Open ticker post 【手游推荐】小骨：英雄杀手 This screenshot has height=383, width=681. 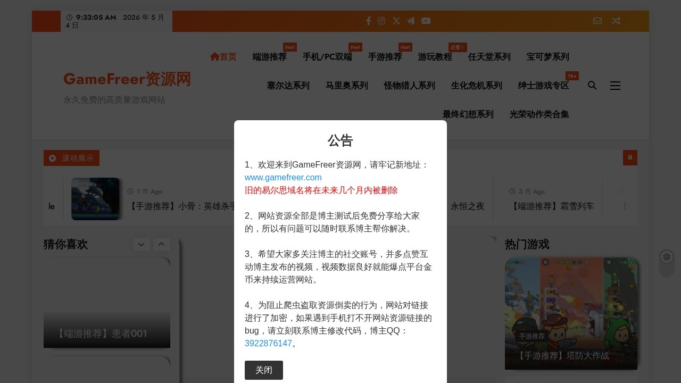click(x=182, y=206)
